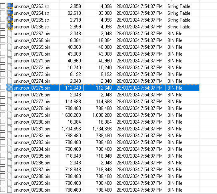Click the packed size value 83,968
The width and height of the screenshot is (217, 194).
click(x=105, y=13)
